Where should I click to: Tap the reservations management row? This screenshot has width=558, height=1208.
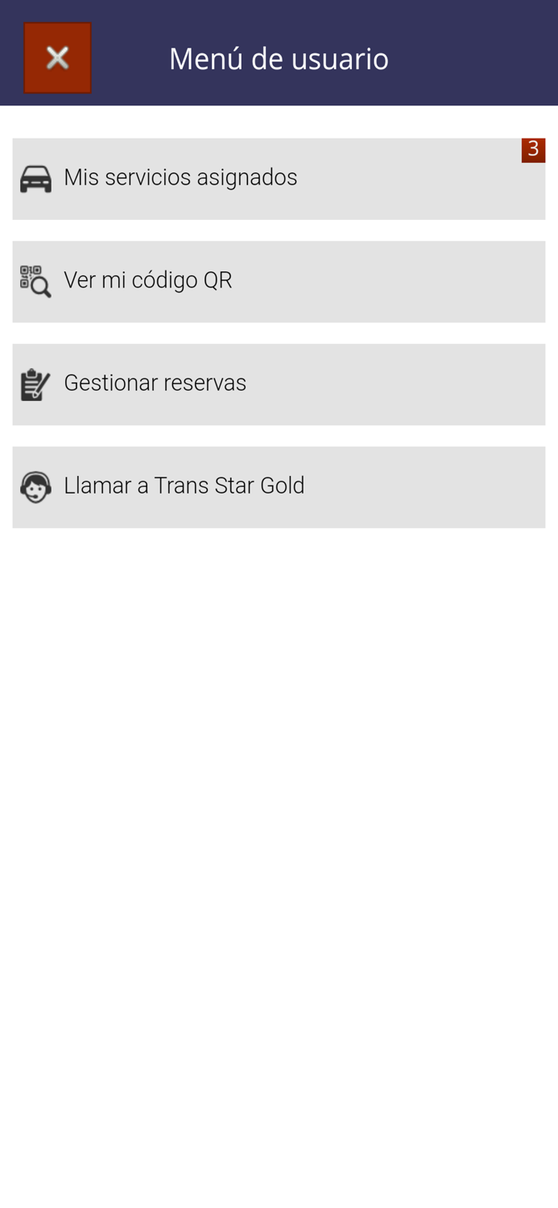pos(279,384)
